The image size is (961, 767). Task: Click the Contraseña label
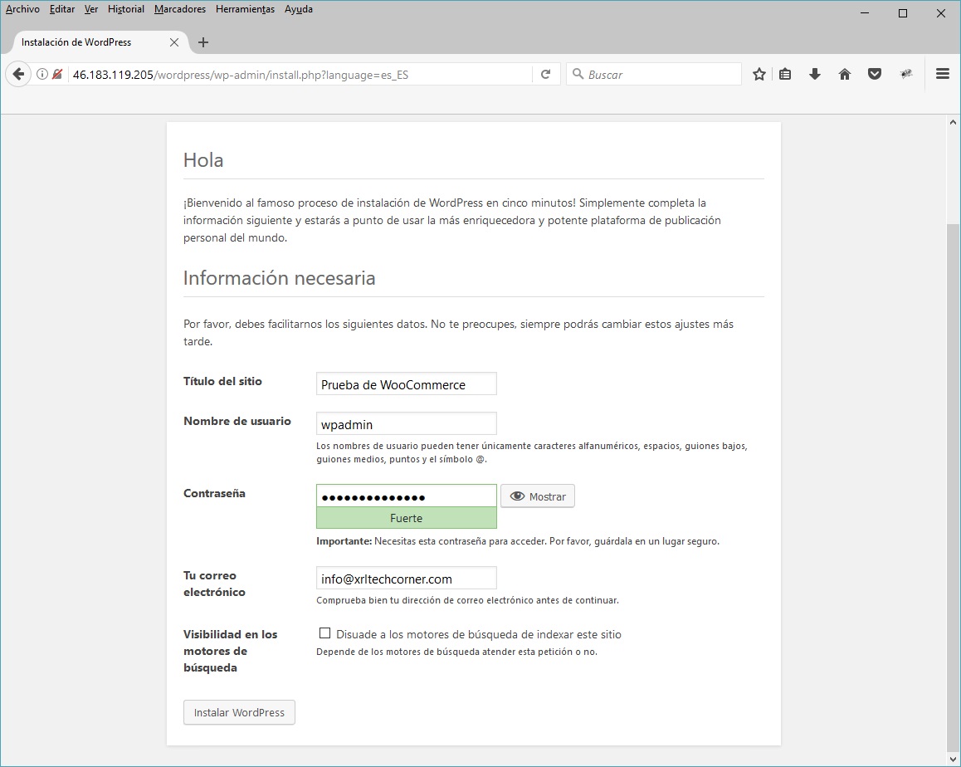coord(214,494)
